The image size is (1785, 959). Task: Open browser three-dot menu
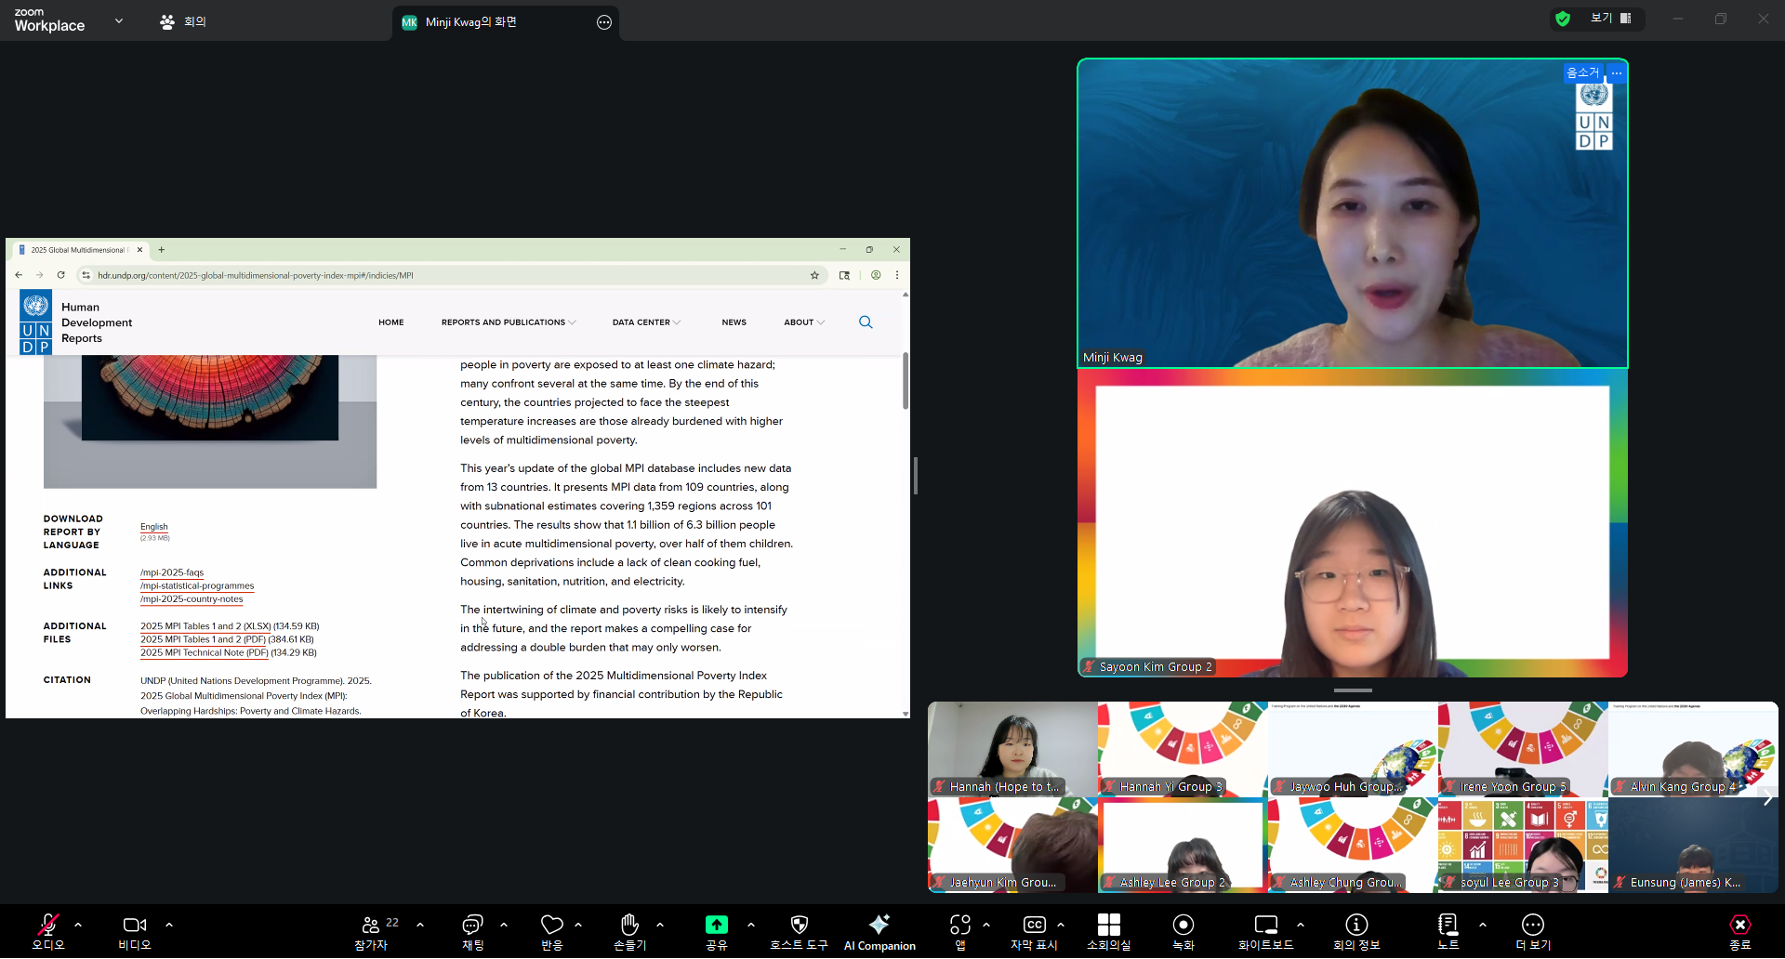click(x=897, y=275)
